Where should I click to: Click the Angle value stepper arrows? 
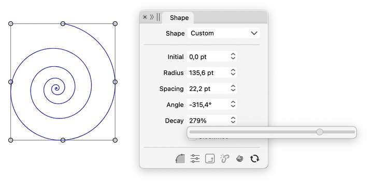coord(233,104)
